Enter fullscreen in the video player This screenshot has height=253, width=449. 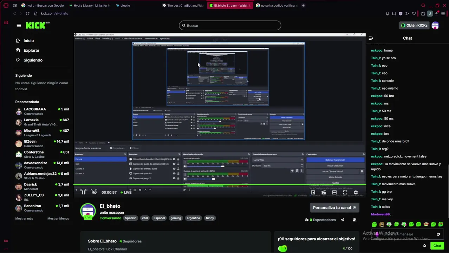tap(345, 193)
